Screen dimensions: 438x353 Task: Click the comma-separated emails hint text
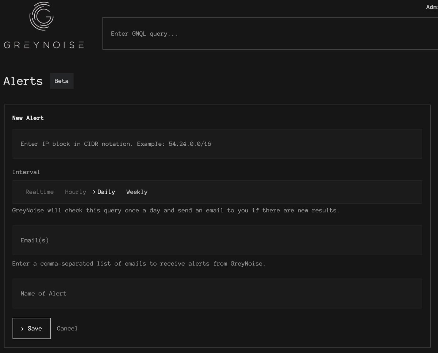click(139, 263)
